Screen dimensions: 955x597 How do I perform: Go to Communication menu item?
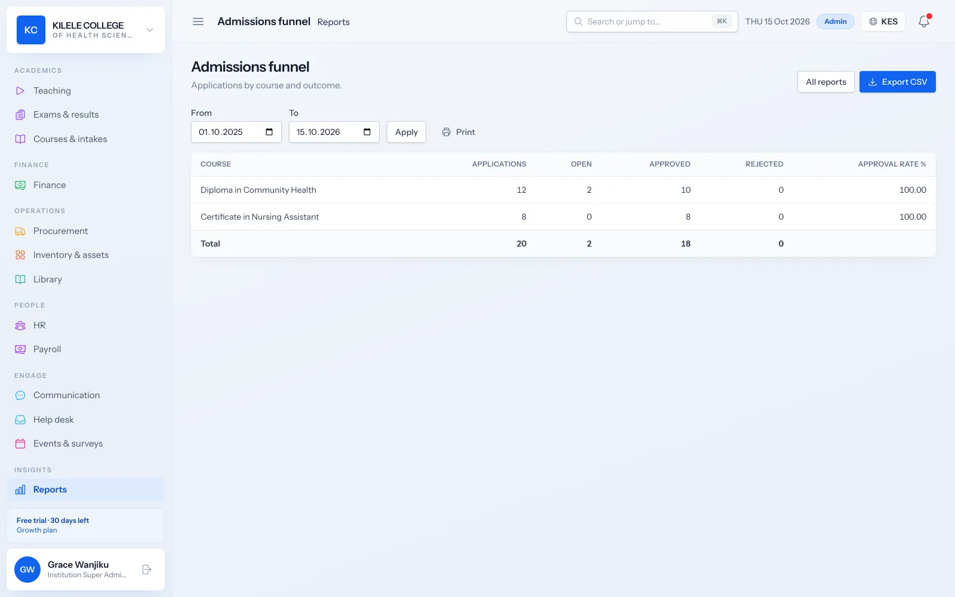(85, 395)
